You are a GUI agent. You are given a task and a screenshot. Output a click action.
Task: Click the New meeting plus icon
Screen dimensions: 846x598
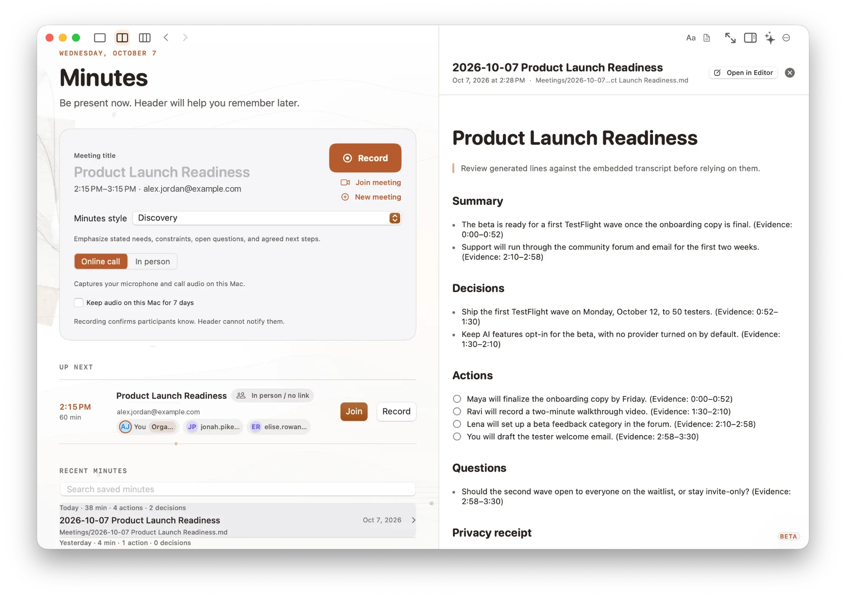[345, 197]
